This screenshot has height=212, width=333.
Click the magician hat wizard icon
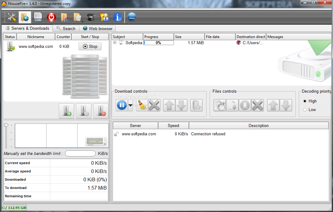coord(91,17)
